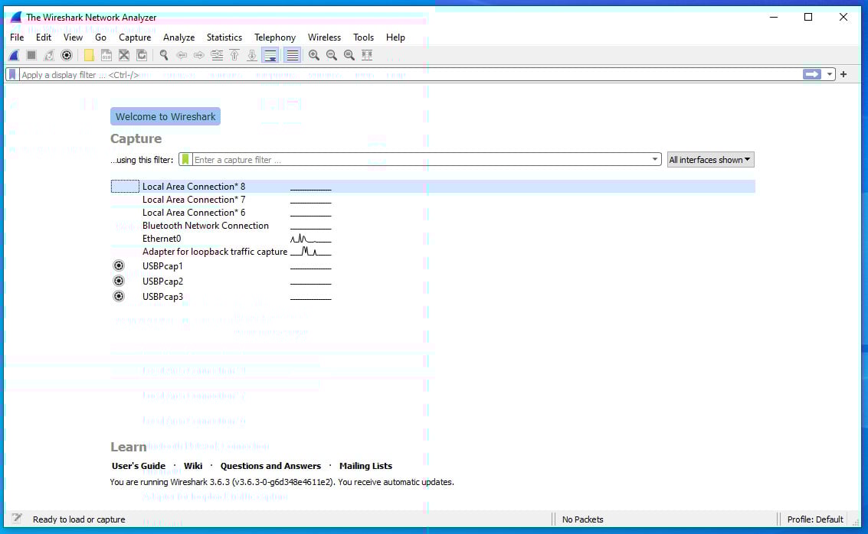Select the USBPcap1 interface name
Screen dimensions: 868x534
click(x=162, y=266)
